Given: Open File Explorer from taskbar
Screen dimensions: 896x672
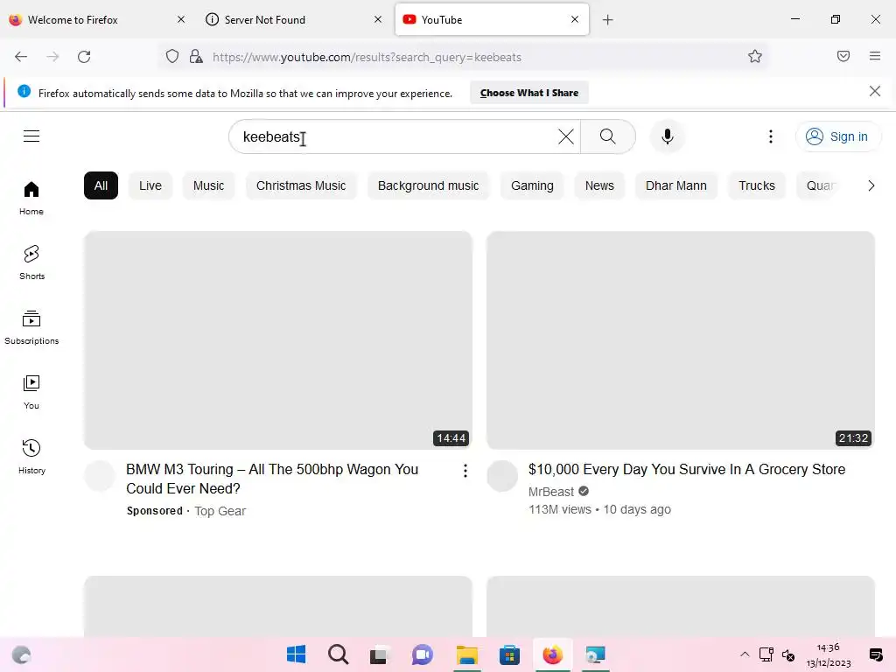Looking at the screenshot, I should (x=467, y=654).
